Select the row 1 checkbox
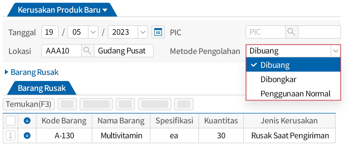Image resolution: width=350 pixels, height=146 pixels. tap(11, 135)
